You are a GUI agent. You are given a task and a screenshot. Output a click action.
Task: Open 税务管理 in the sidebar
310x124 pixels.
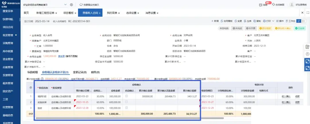pos(8,83)
